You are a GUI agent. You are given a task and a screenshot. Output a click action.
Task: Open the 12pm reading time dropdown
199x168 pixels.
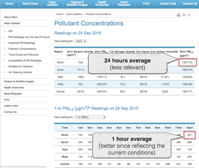tap(80, 41)
